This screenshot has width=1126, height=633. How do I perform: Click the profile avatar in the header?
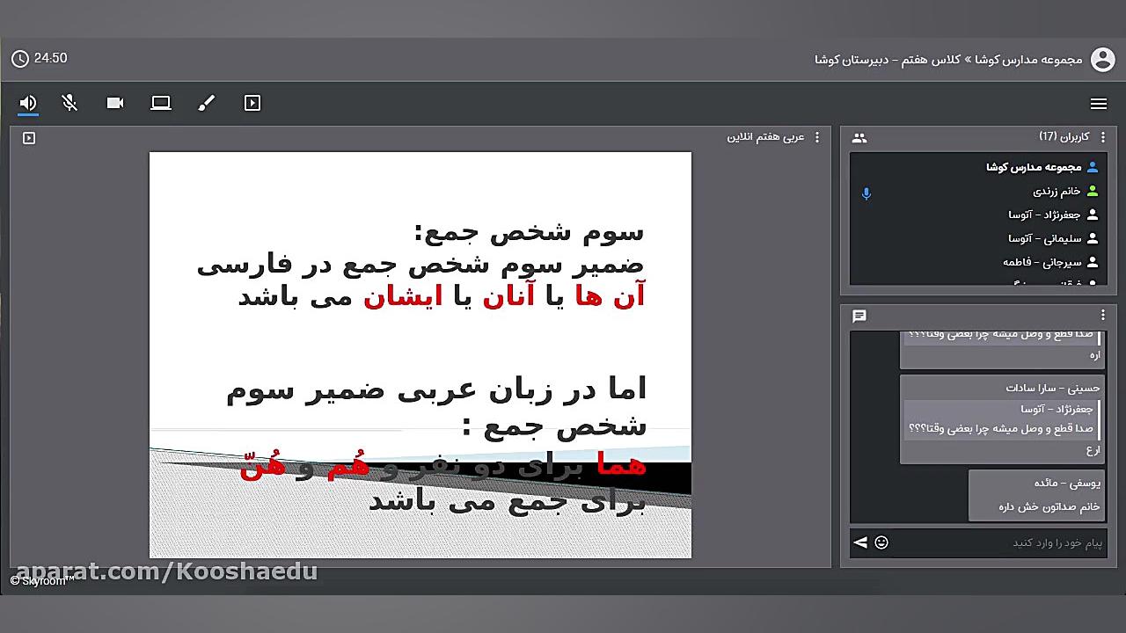click(x=1104, y=58)
